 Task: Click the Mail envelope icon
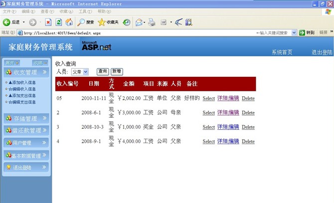tap(139, 22)
